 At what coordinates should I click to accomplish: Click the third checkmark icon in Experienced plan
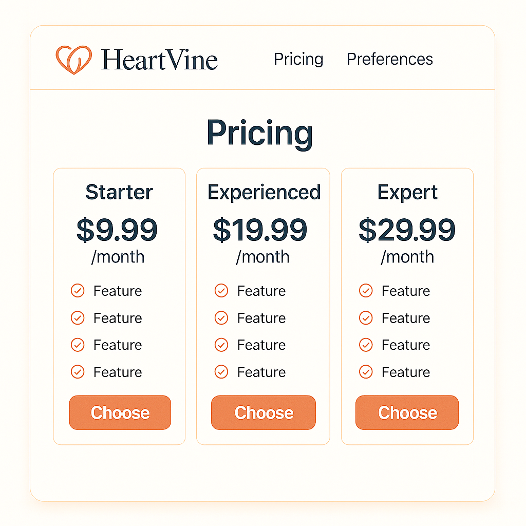[x=221, y=345]
